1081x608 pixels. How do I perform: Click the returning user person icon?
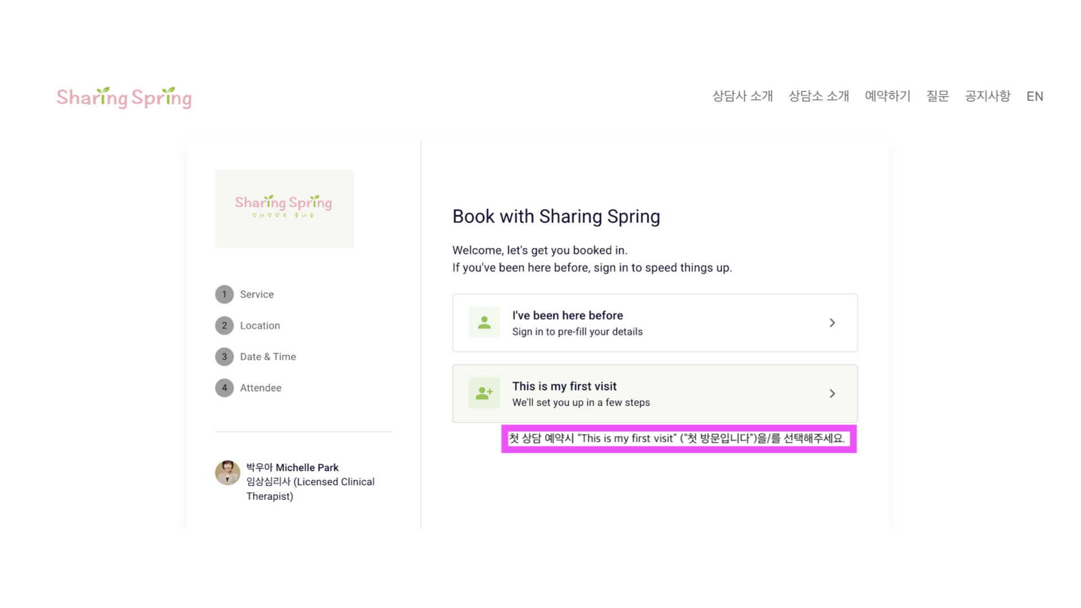pyautogui.click(x=484, y=323)
